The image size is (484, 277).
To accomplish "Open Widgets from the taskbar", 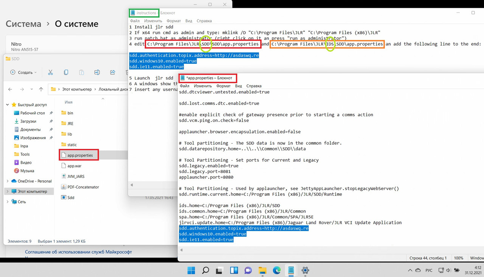I will 234,270.
